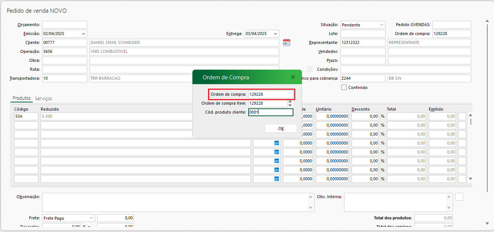
Task: Click the Lote input field
Action: [x=363, y=34]
